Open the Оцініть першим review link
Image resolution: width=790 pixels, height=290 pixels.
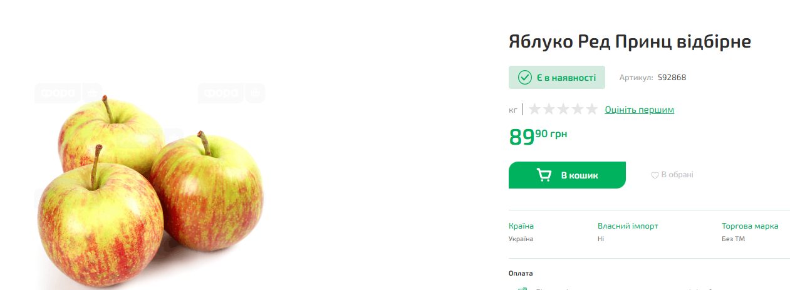tap(639, 110)
